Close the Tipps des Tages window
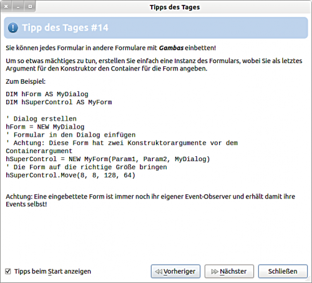The image size is (312, 283). 6,6
